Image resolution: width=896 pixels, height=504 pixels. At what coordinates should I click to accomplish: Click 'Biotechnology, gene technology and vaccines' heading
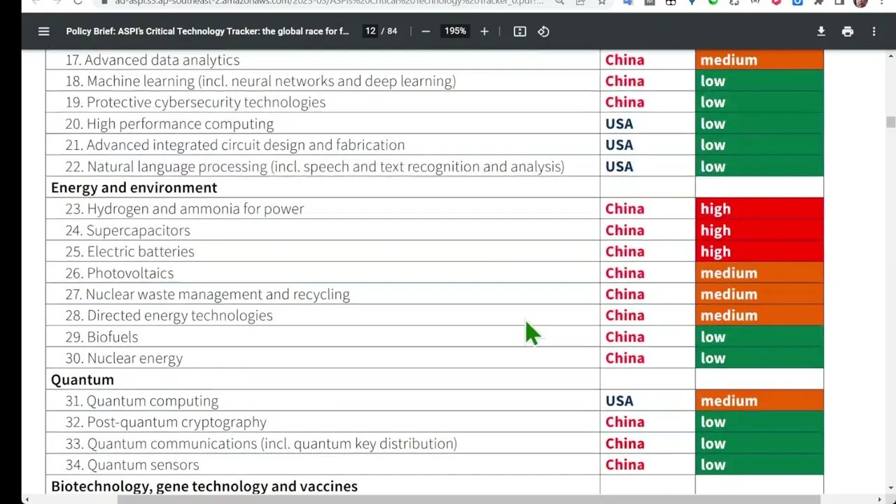[204, 486]
